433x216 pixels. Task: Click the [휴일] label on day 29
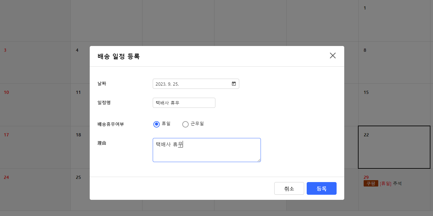386,184
